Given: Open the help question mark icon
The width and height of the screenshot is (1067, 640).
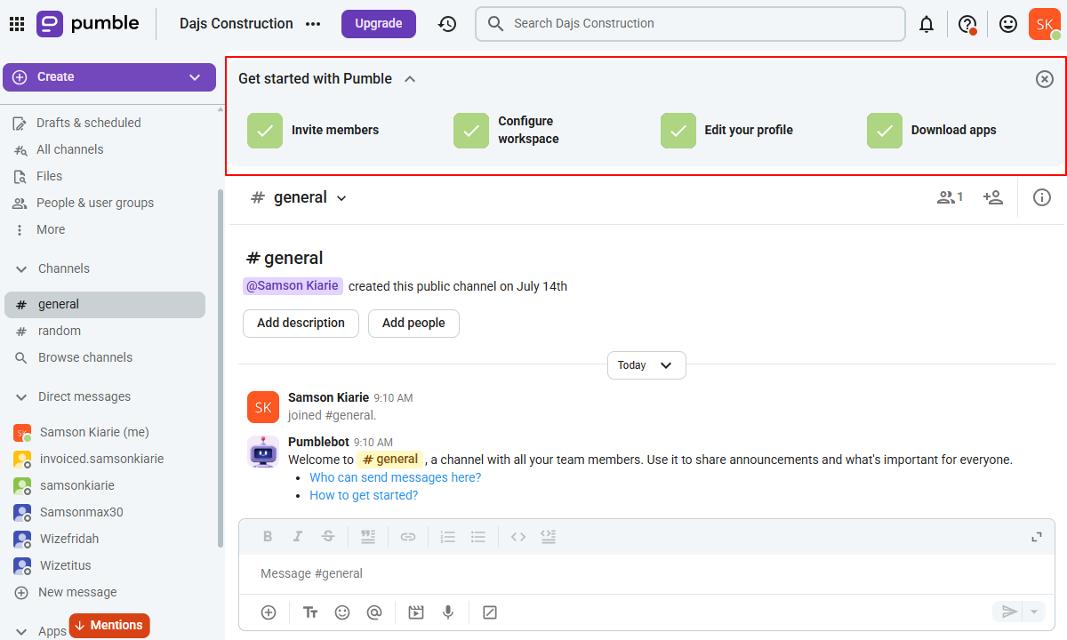Looking at the screenshot, I should click(967, 24).
